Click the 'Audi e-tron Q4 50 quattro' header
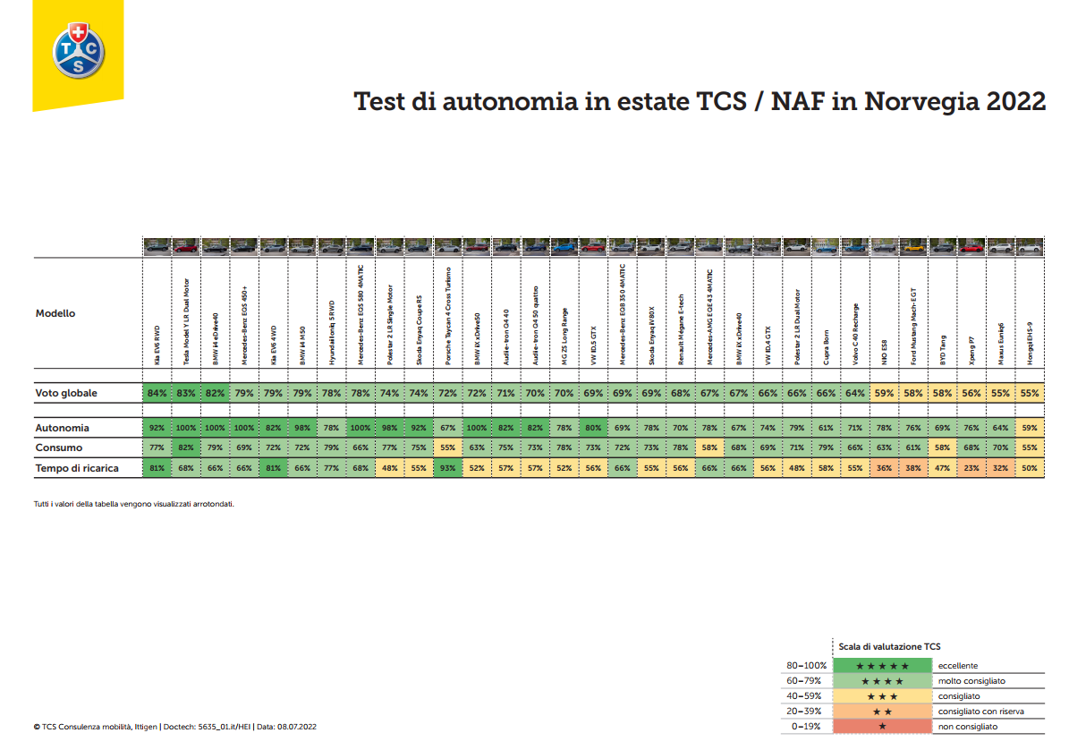This screenshot has width=1069, height=750. [x=535, y=325]
